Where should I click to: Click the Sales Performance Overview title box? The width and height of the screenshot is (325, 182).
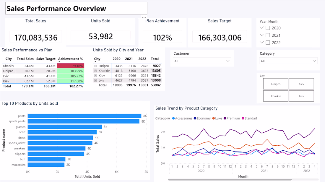[76, 8]
